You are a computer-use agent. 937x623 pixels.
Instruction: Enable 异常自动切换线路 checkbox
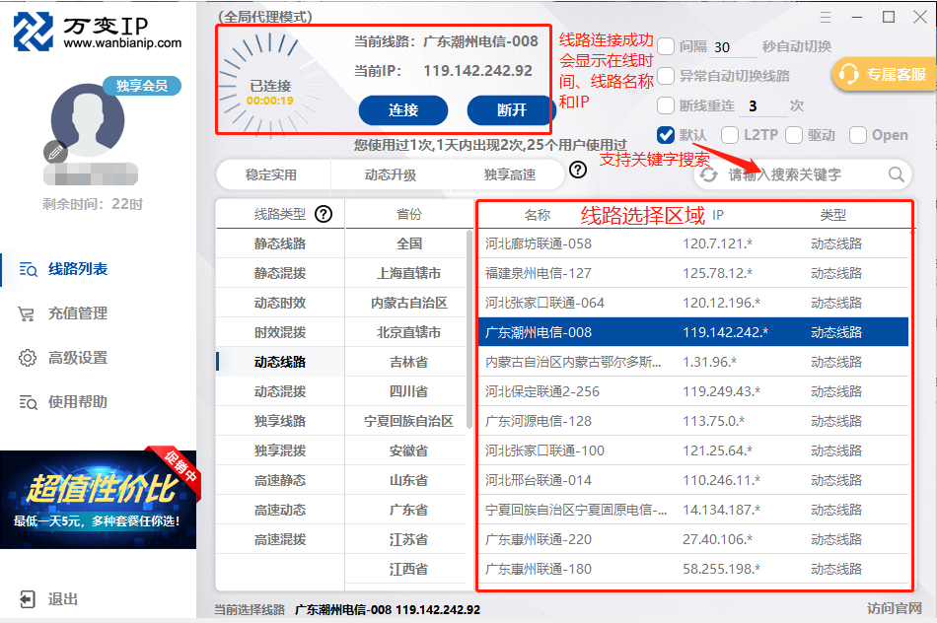666,76
